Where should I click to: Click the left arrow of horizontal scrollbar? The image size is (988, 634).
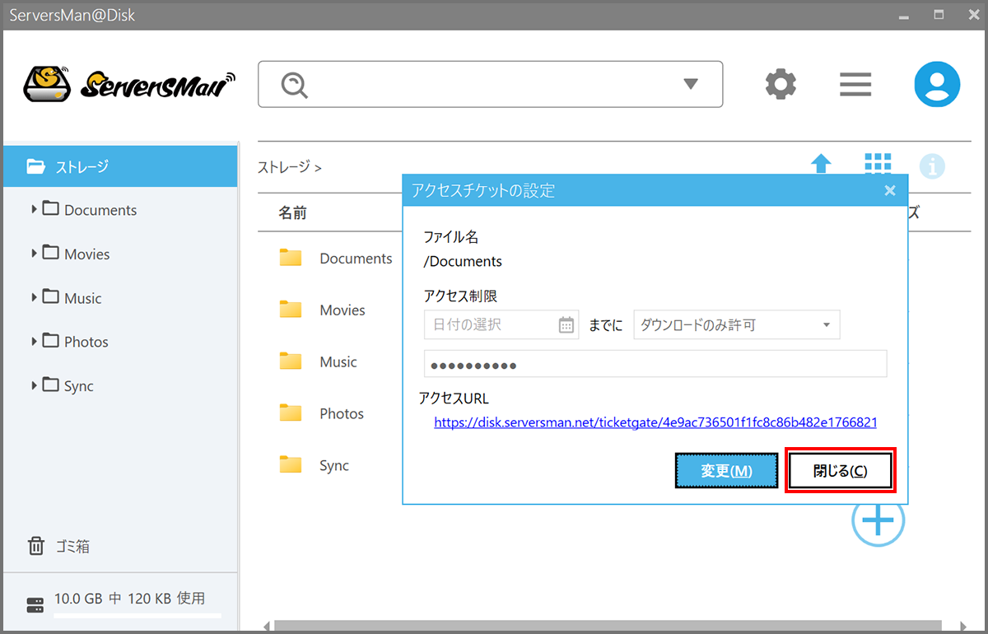pyautogui.click(x=265, y=627)
